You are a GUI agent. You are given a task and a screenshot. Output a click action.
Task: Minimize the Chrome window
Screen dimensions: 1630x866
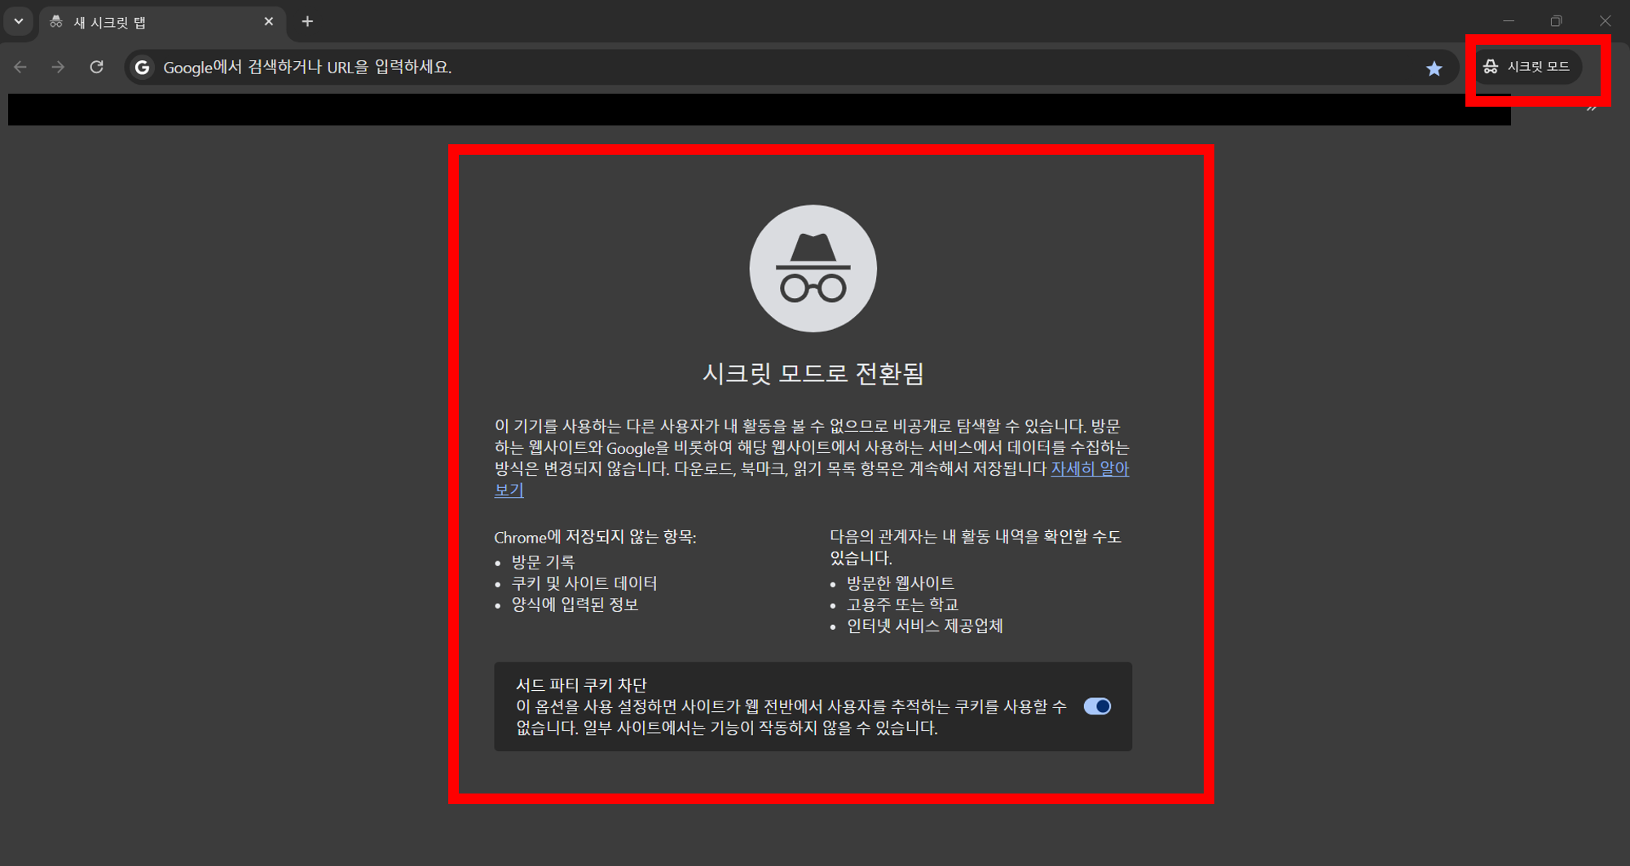click(1509, 21)
